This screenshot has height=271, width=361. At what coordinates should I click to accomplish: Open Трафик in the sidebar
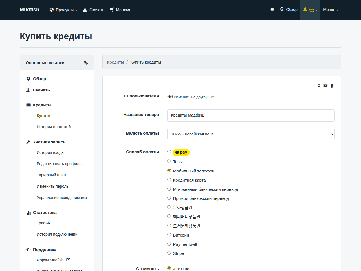(x=44, y=223)
